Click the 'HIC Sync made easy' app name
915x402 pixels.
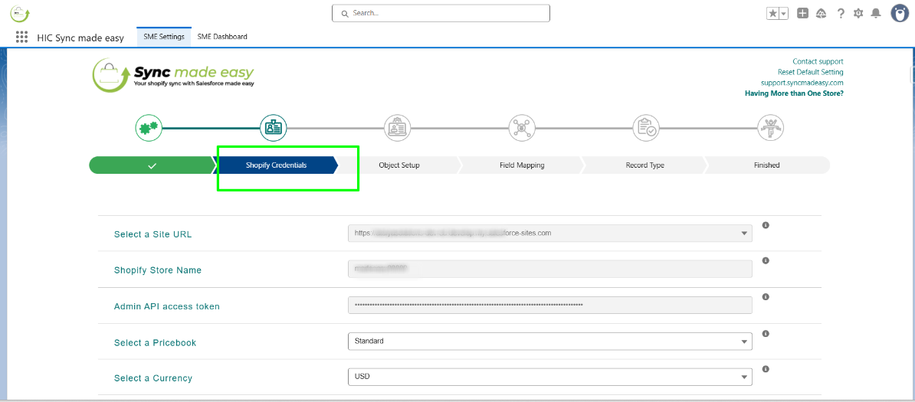80,38
